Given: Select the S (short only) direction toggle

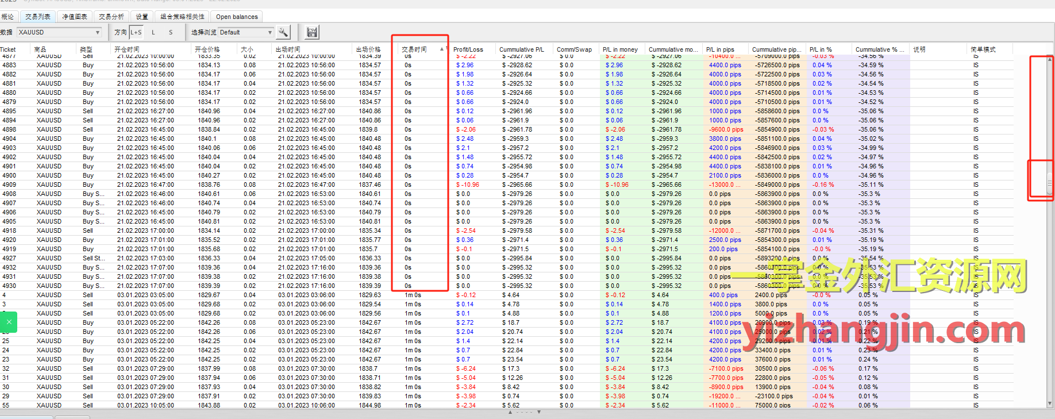Looking at the screenshot, I should click(171, 32).
